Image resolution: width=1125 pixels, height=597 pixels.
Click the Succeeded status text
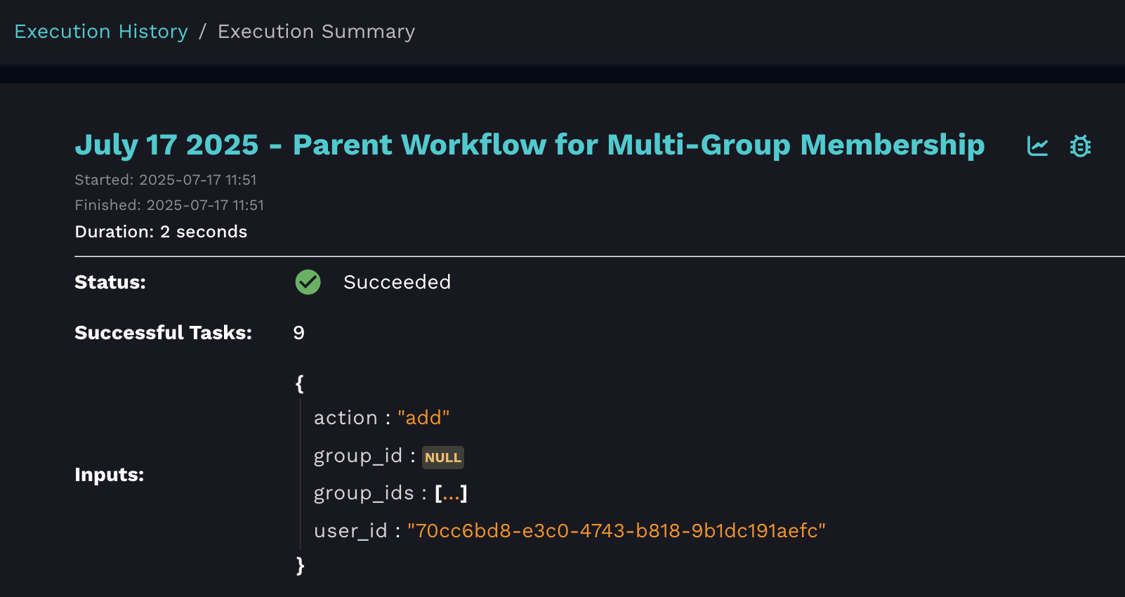[x=397, y=282]
